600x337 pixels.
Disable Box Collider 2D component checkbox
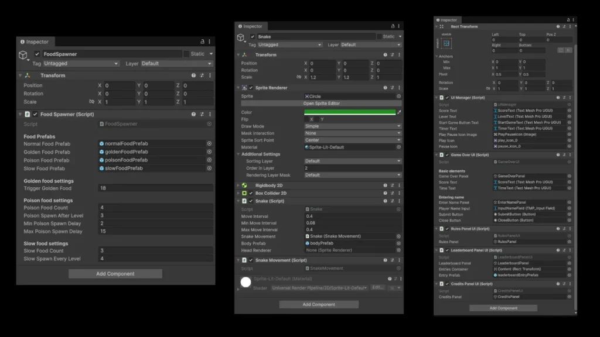(x=251, y=193)
